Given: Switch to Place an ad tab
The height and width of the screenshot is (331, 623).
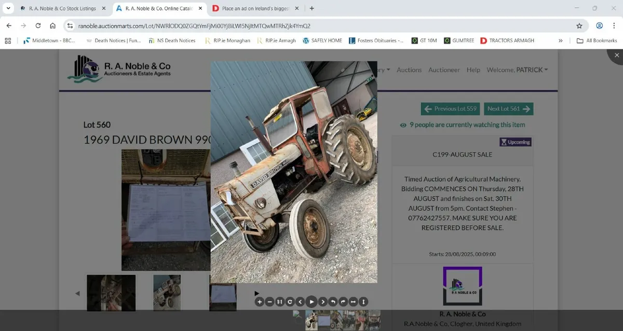Looking at the screenshot, I should tap(256, 9).
